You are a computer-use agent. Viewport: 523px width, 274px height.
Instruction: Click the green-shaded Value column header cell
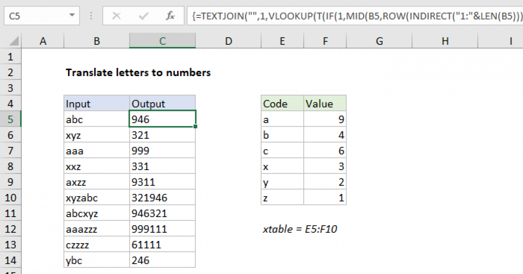click(325, 104)
